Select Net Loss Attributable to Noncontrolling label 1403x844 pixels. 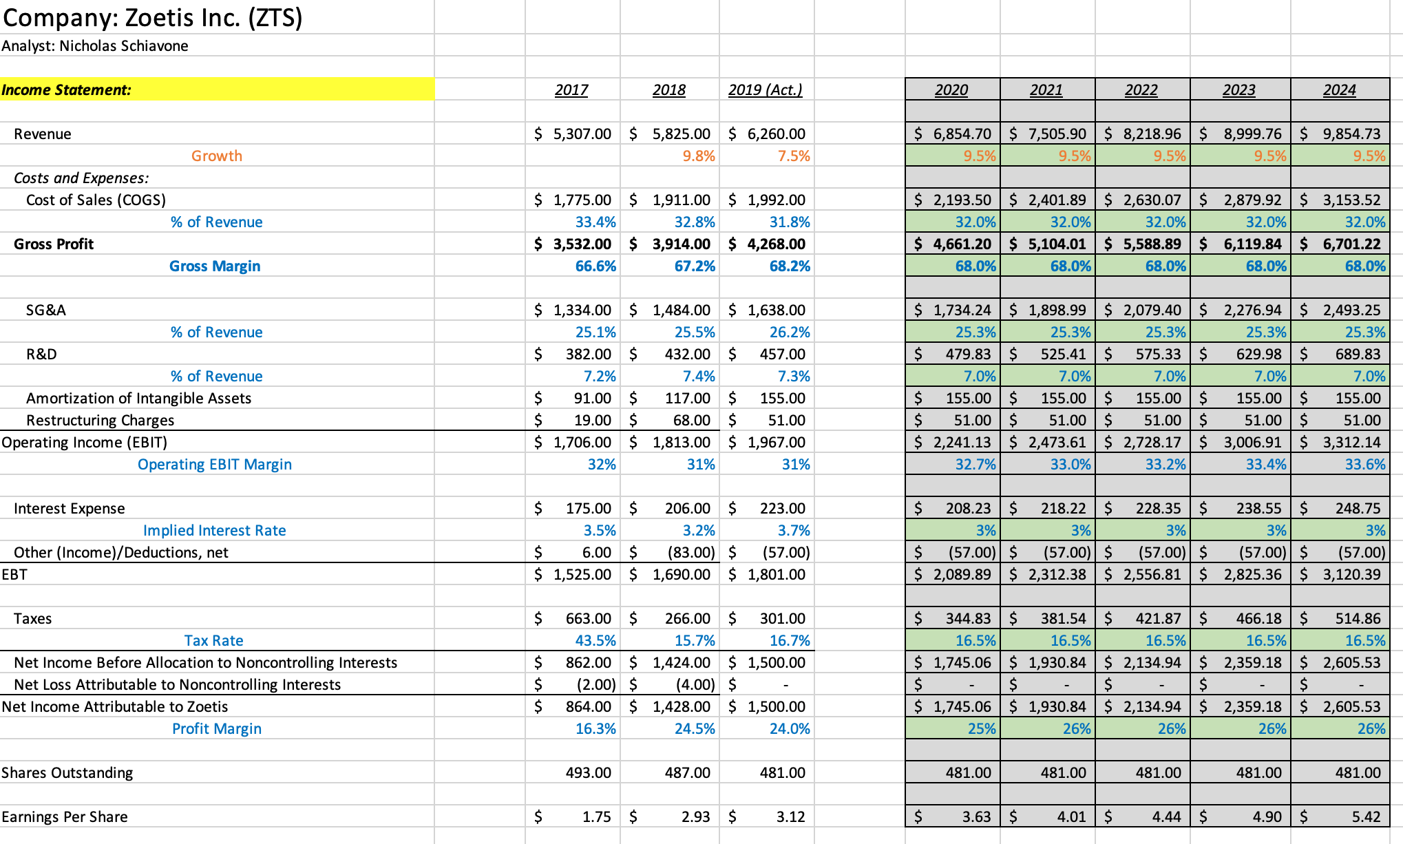pyautogui.click(x=178, y=685)
